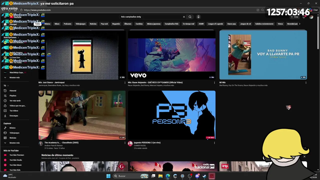Open the Andrew Patrick Ralston channel link
This screenshot has height=180, width=320.
53,145
